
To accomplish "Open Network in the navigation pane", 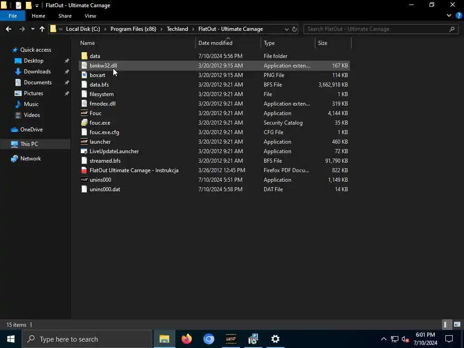I will point(30,159).
